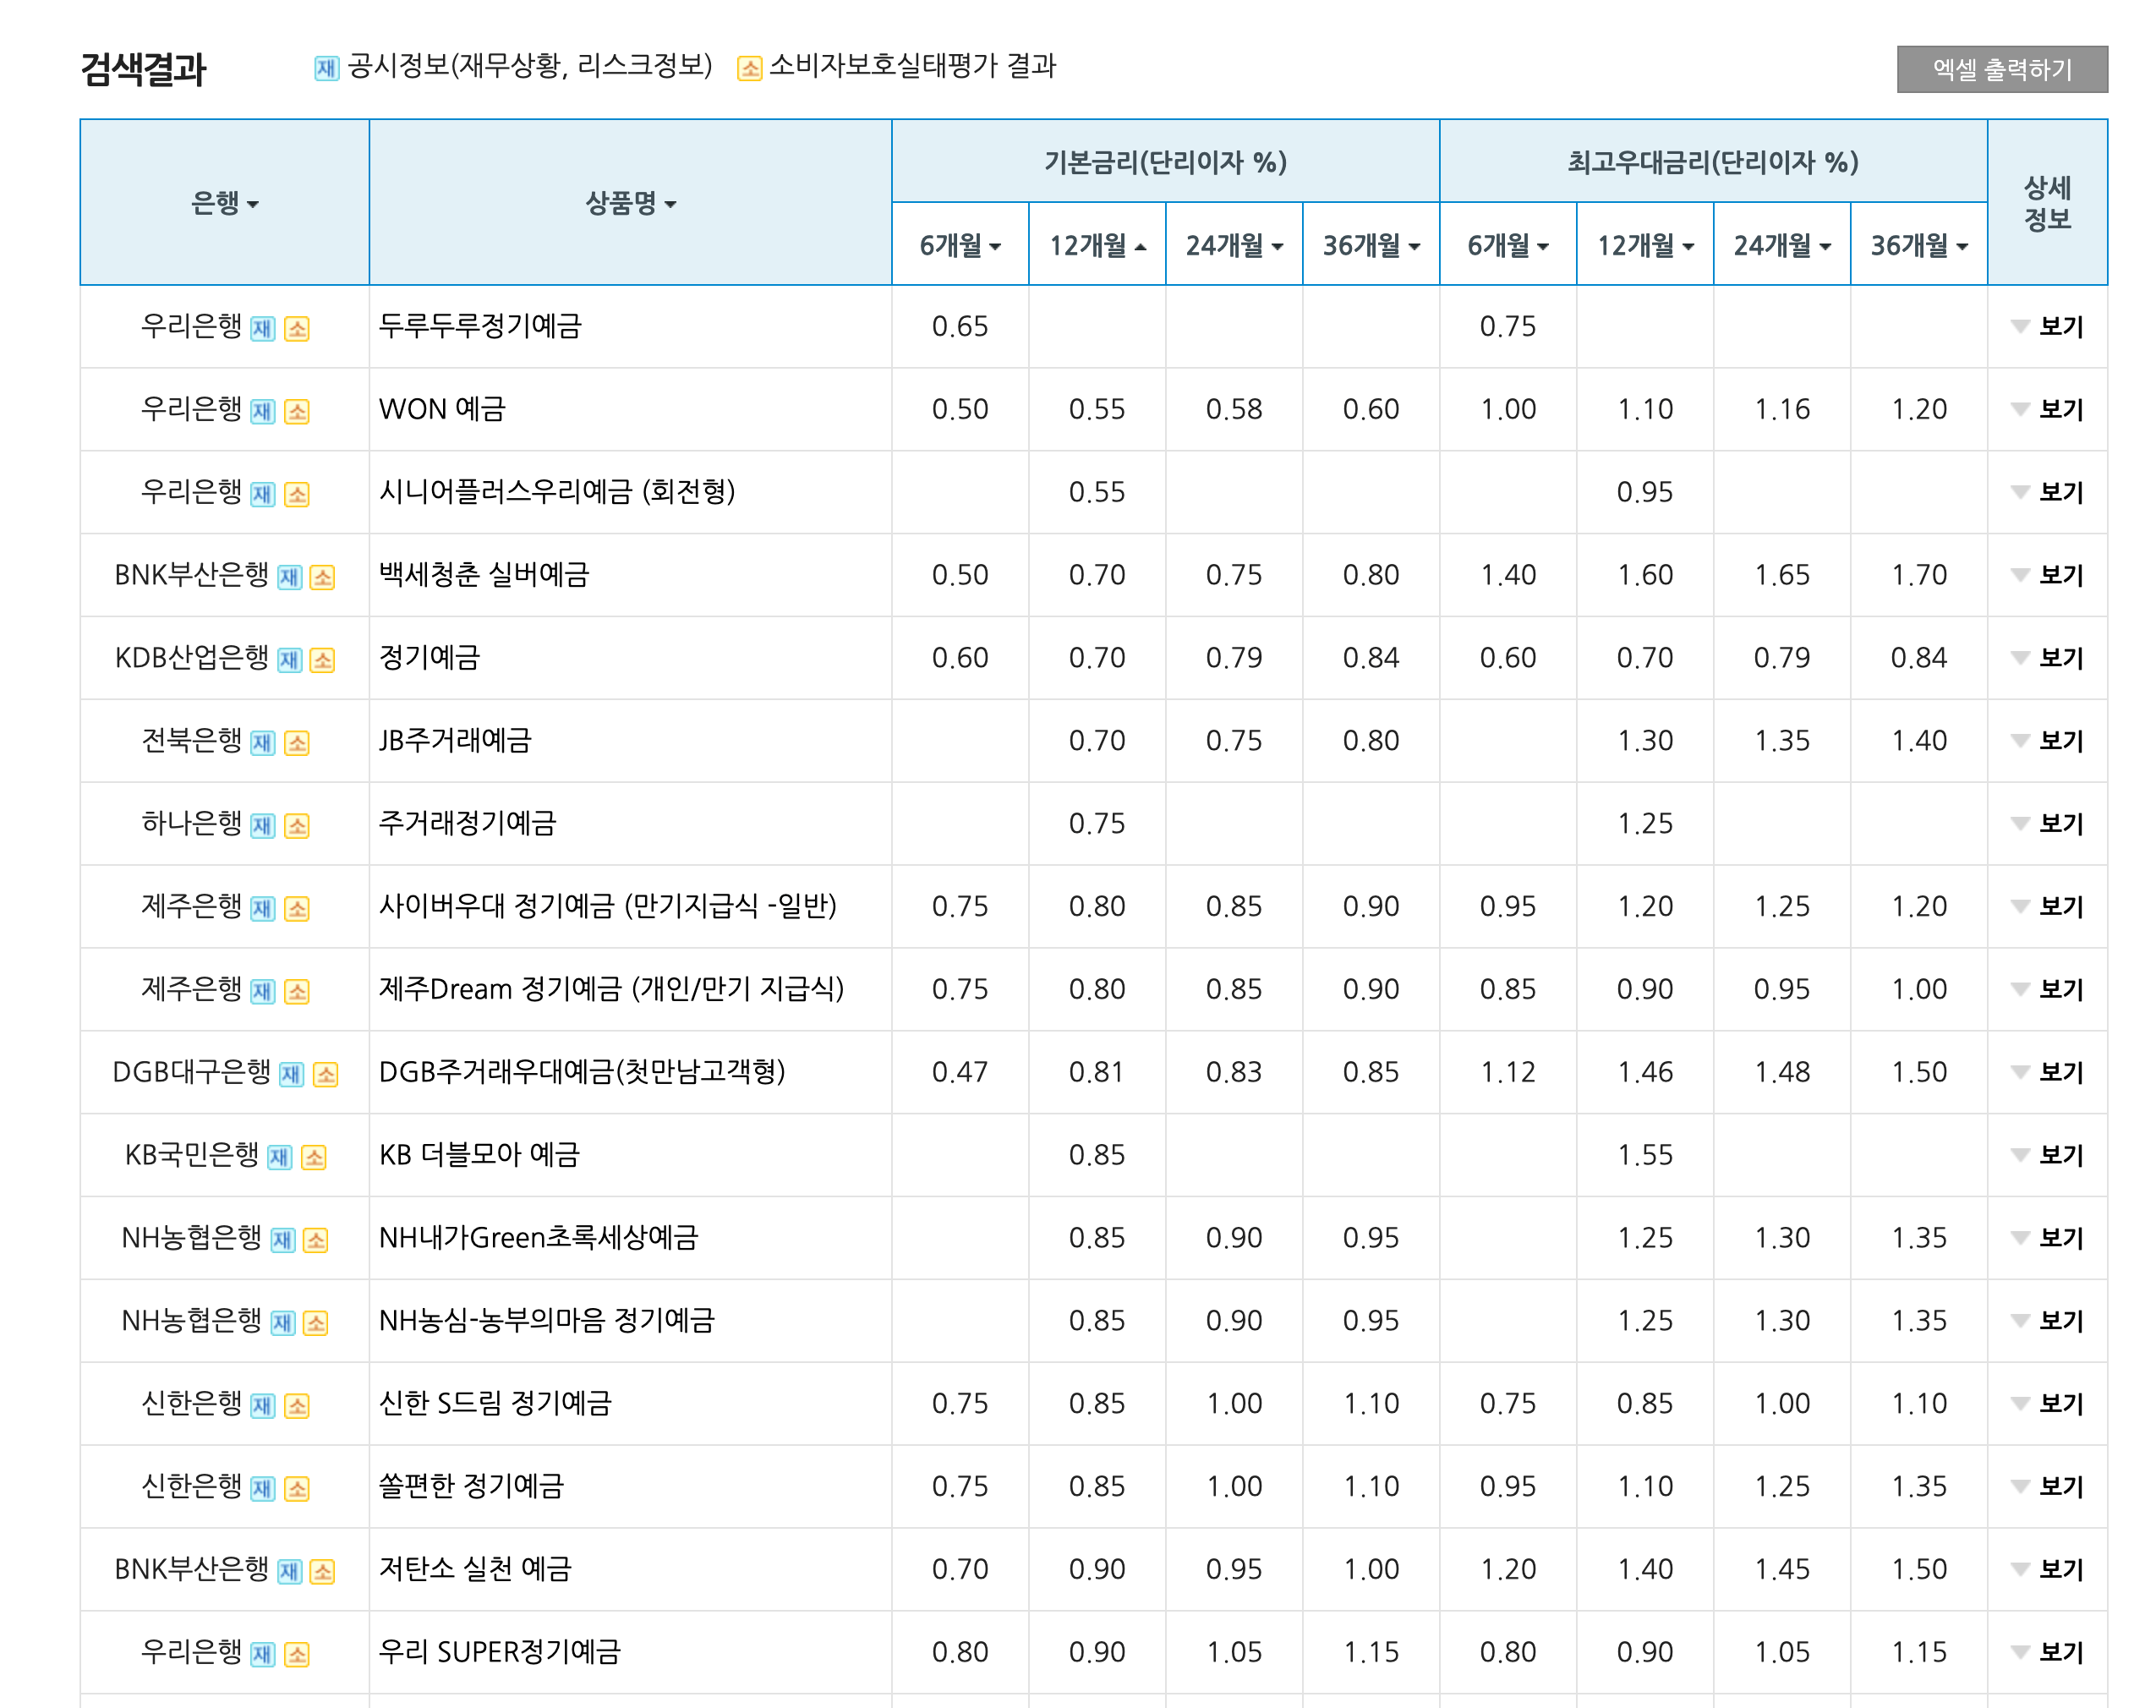Sort preferential rate by 6개월 column
The height and width of the screenshot is (1708, 2156).
click(1507, 246)
